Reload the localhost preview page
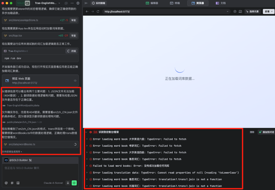Viewport: 275px width, 190px height. point(98,12)
